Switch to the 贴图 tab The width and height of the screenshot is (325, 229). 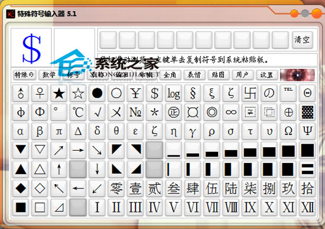218,75
